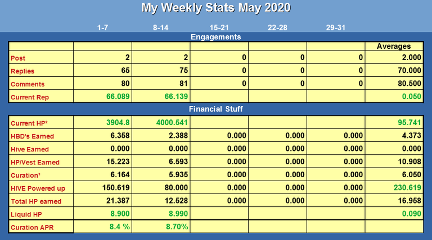Select the "Current Rep" row label
Image resolution: width=432 pixels, height=240 pixels.
(x=30, y=97)
